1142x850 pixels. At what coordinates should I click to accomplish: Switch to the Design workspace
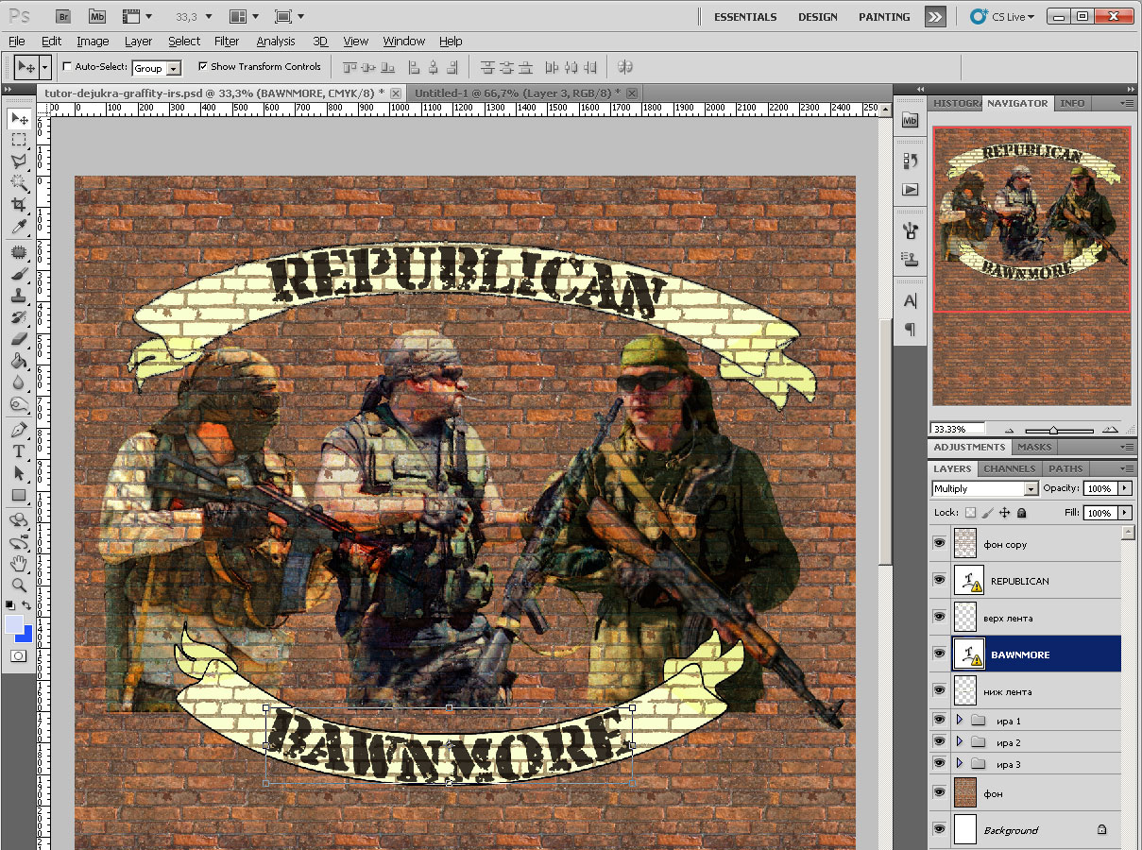click(x=817, y=17)
